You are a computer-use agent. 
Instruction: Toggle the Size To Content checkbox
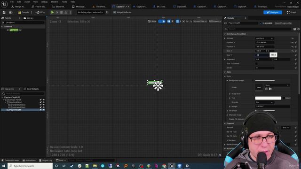coord(256,64)
